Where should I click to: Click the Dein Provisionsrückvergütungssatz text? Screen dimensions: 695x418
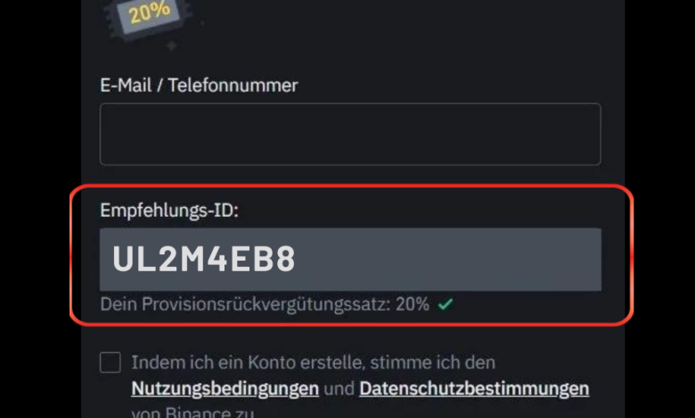(245, 304)
